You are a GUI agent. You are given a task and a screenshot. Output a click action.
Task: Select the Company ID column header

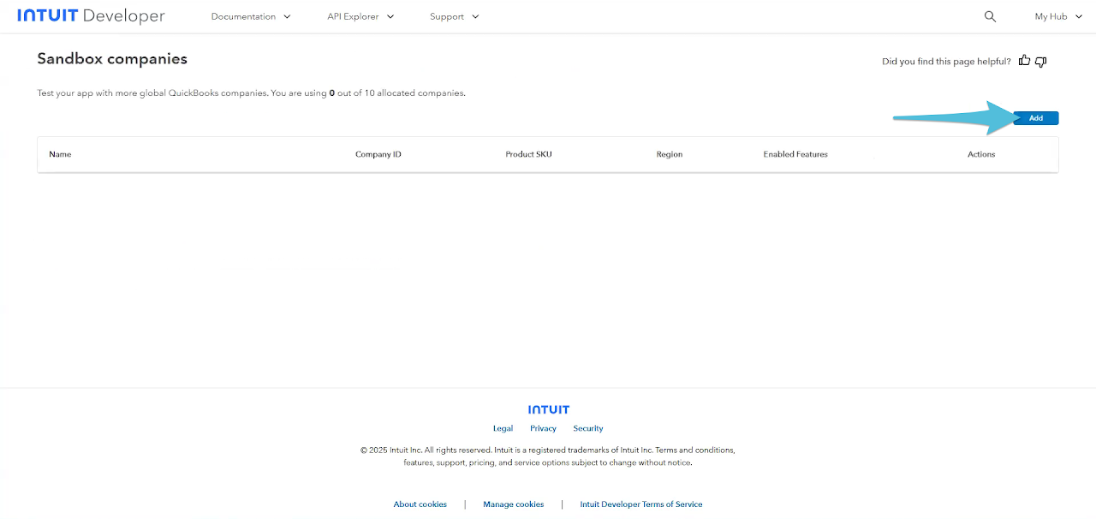tap(378, 154)
